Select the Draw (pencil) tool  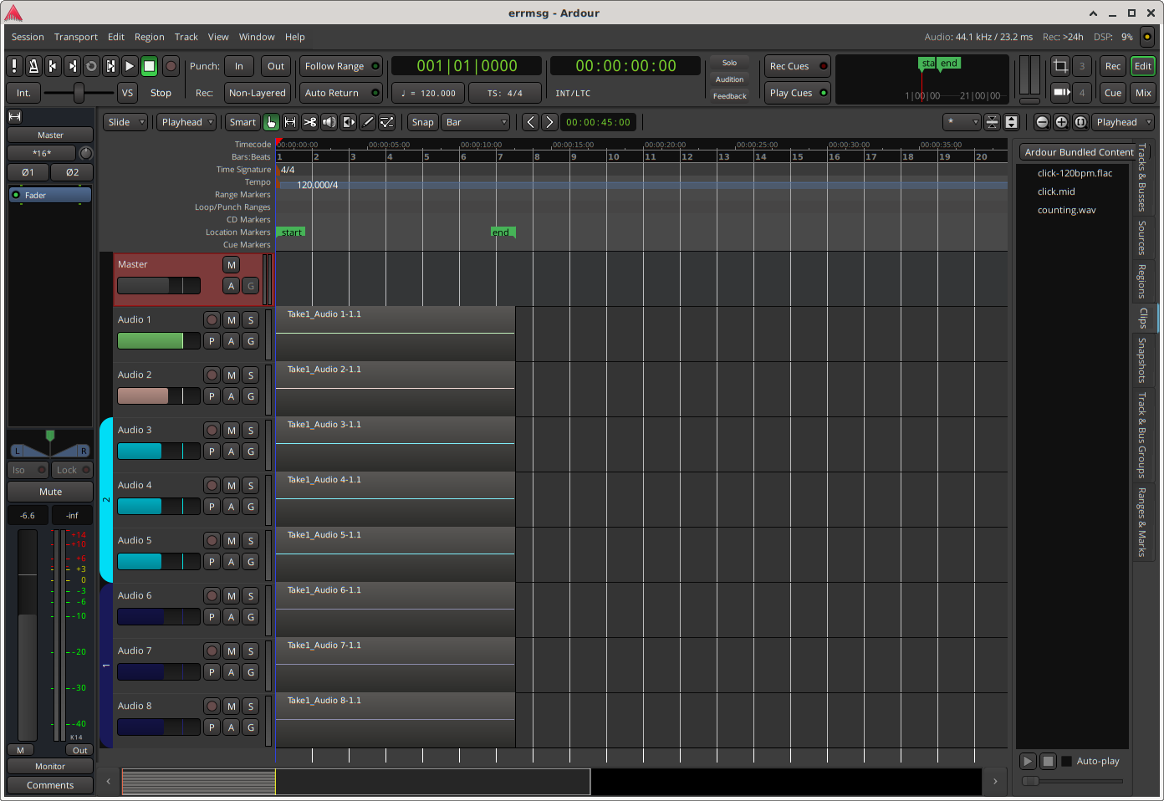pos(367,122)
